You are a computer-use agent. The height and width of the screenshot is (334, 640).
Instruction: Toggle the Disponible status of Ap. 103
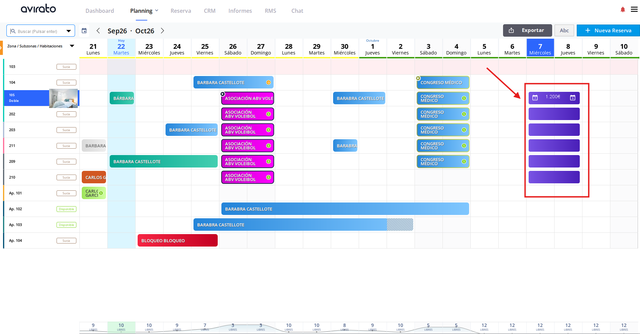tap(66, 225)
